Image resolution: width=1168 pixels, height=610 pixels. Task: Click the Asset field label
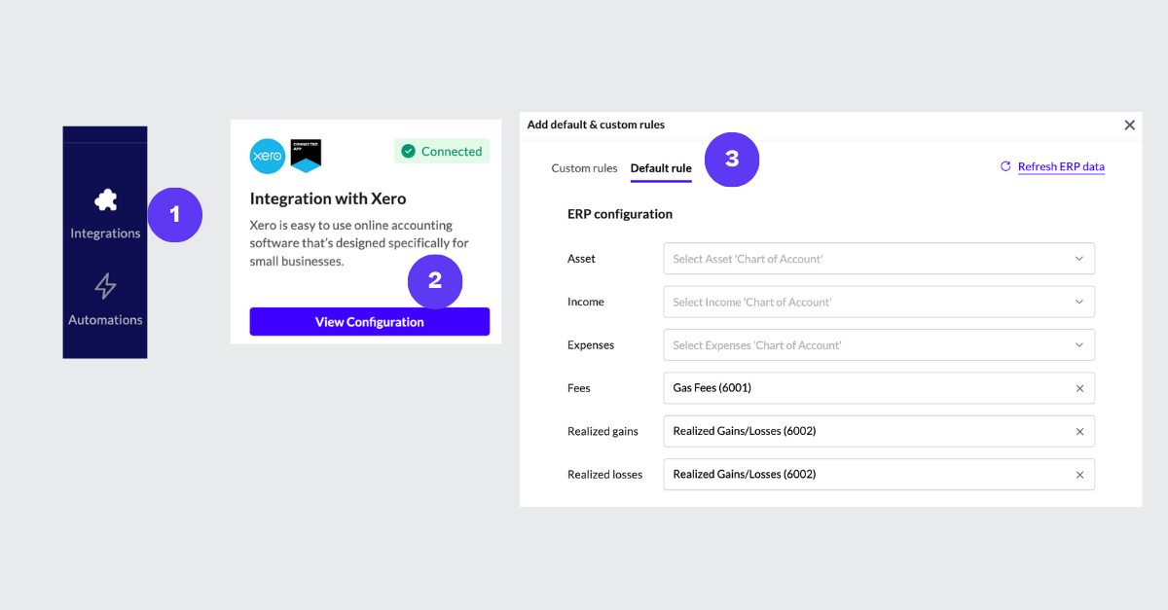581,259
